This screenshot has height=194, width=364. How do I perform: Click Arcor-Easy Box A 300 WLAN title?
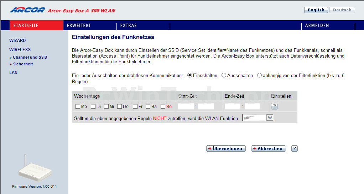pos(82,10)
